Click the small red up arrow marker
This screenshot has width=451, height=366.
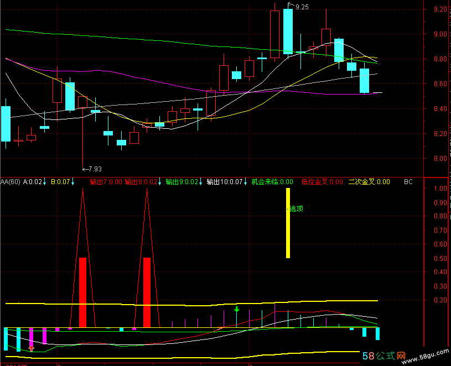[x=32, y=348]
